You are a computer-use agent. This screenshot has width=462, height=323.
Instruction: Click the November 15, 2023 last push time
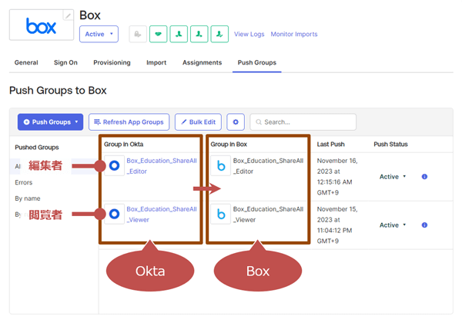[337, 225]
